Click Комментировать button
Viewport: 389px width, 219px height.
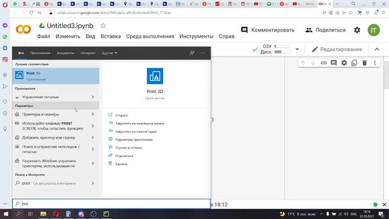pos(267,30)
